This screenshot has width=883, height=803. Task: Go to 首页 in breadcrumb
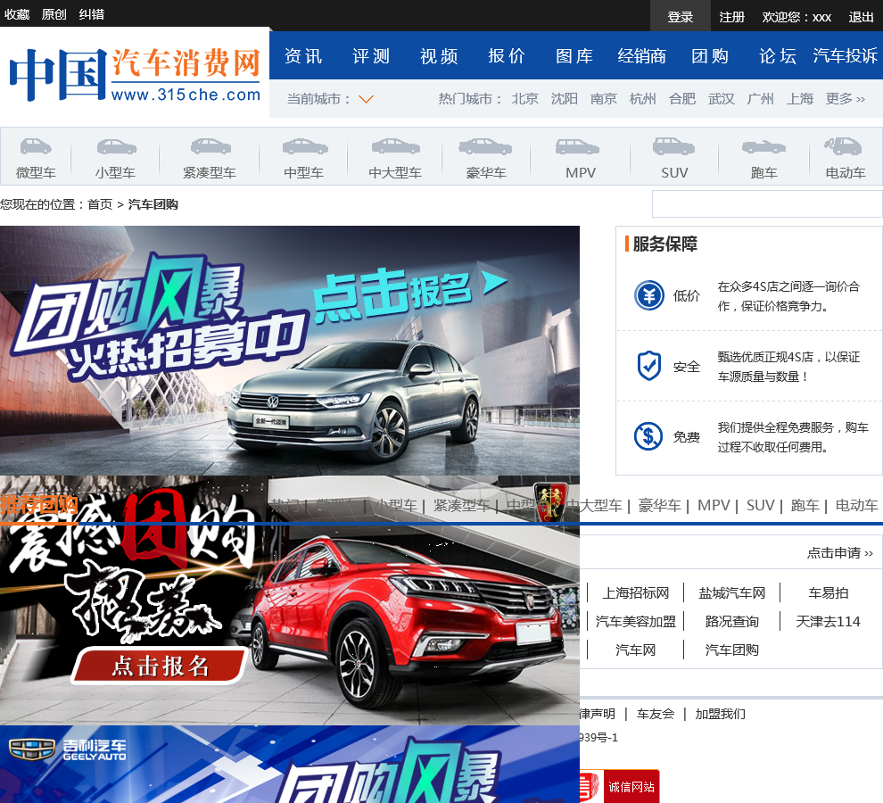(x=100, y=204)
